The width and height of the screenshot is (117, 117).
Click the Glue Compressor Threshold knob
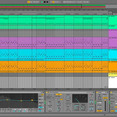pos(77,107)
